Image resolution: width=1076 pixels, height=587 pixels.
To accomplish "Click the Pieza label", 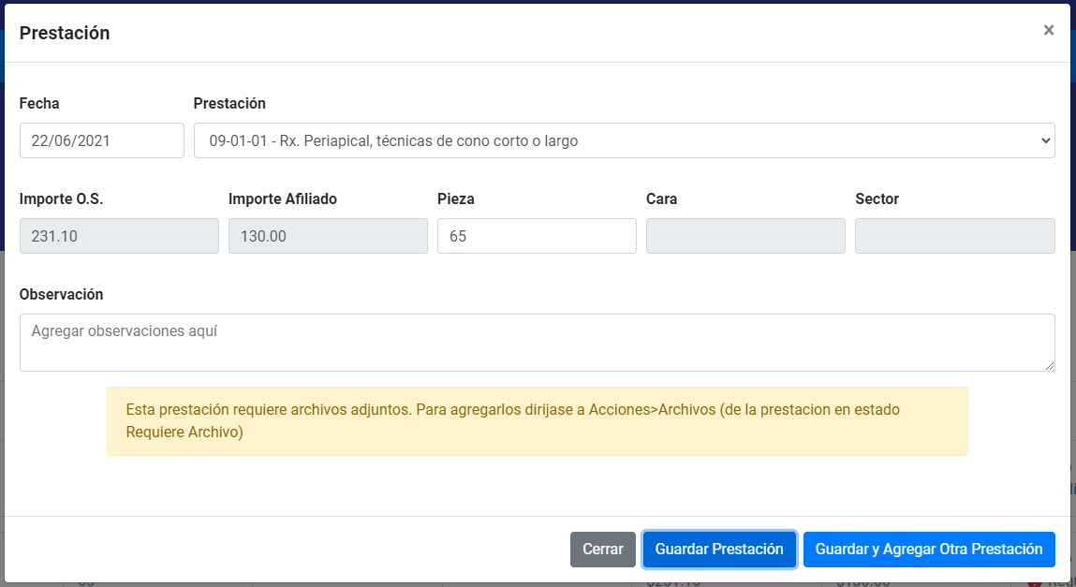I will (454, 199).
